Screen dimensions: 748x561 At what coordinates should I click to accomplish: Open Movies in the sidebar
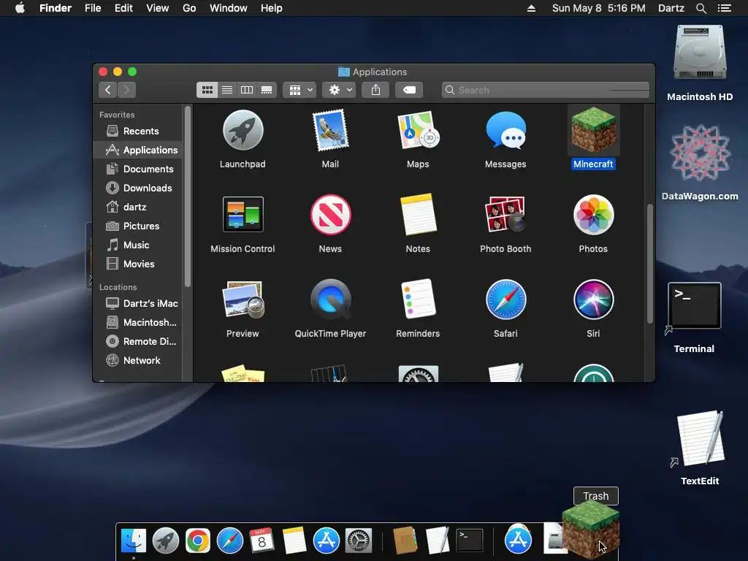pyautogui.click(x=138, y=264)
